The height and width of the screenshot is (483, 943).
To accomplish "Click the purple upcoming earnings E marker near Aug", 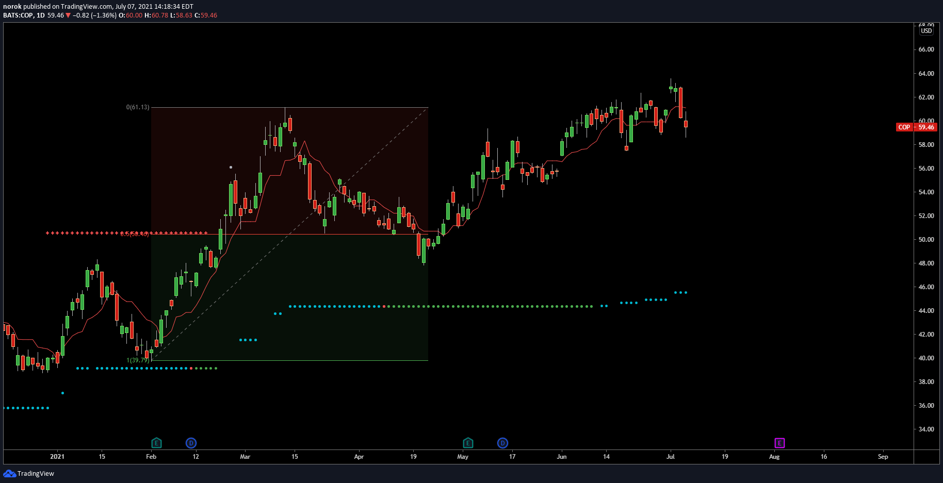I will pyautogui.click(x=779, y=443).
